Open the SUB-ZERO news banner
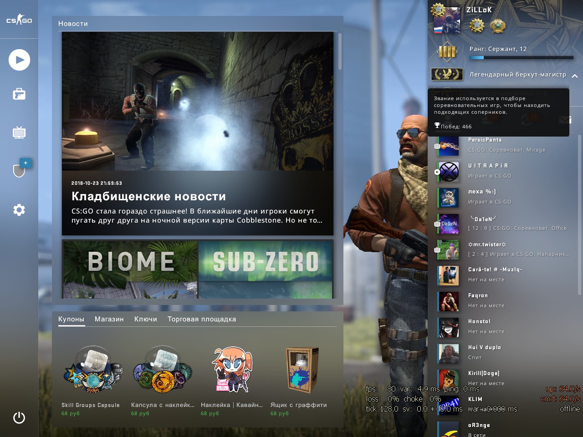 point(266,269)
